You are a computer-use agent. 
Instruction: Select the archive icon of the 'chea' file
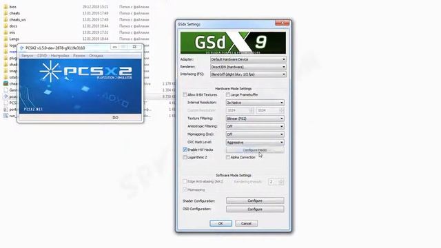[x=6, y=83]
